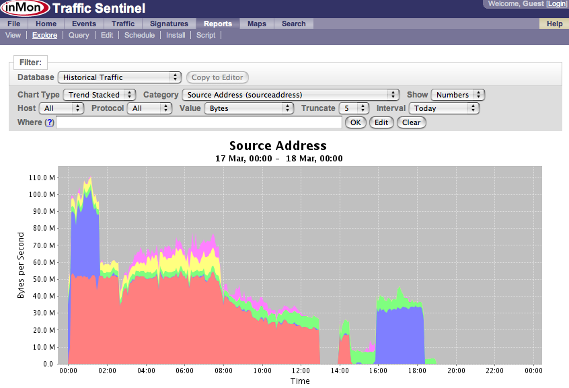
Task: Change the Chart Type from Trend Stacked
Action: pyautogui.click(x=99, y=95)
